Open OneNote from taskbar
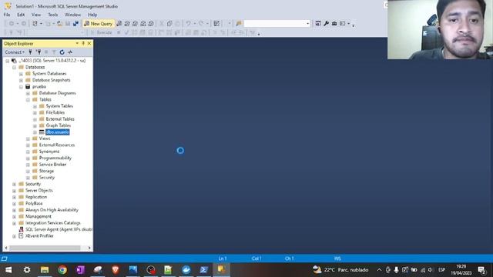 click(x=80, y=270)
